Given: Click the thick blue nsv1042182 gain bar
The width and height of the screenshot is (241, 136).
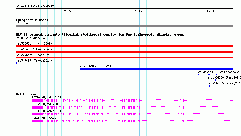Looking at the screenshot, I should click(x=157, y=69).
